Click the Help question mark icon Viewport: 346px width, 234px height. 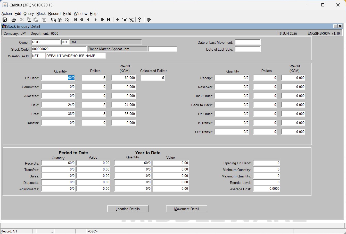tap(139, 20)
